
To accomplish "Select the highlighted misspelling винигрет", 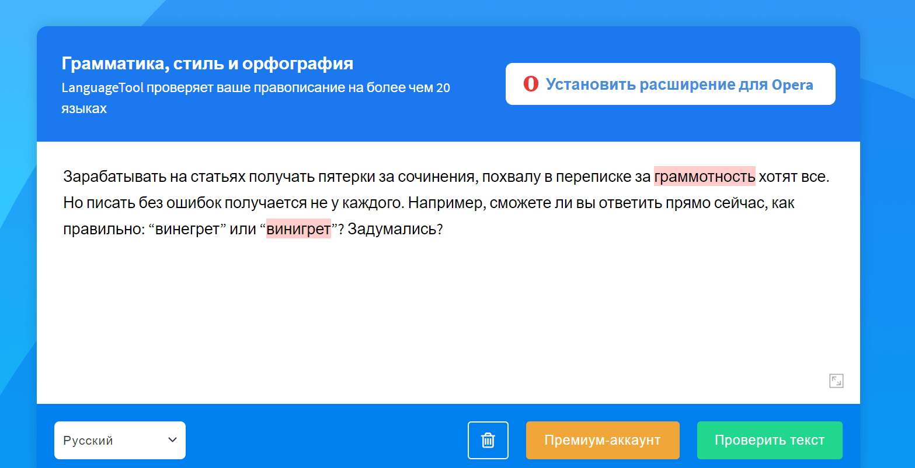I will click(298, 229).
